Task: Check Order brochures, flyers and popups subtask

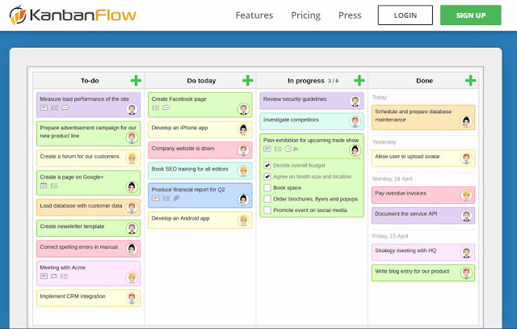Action: coord(267,199)
